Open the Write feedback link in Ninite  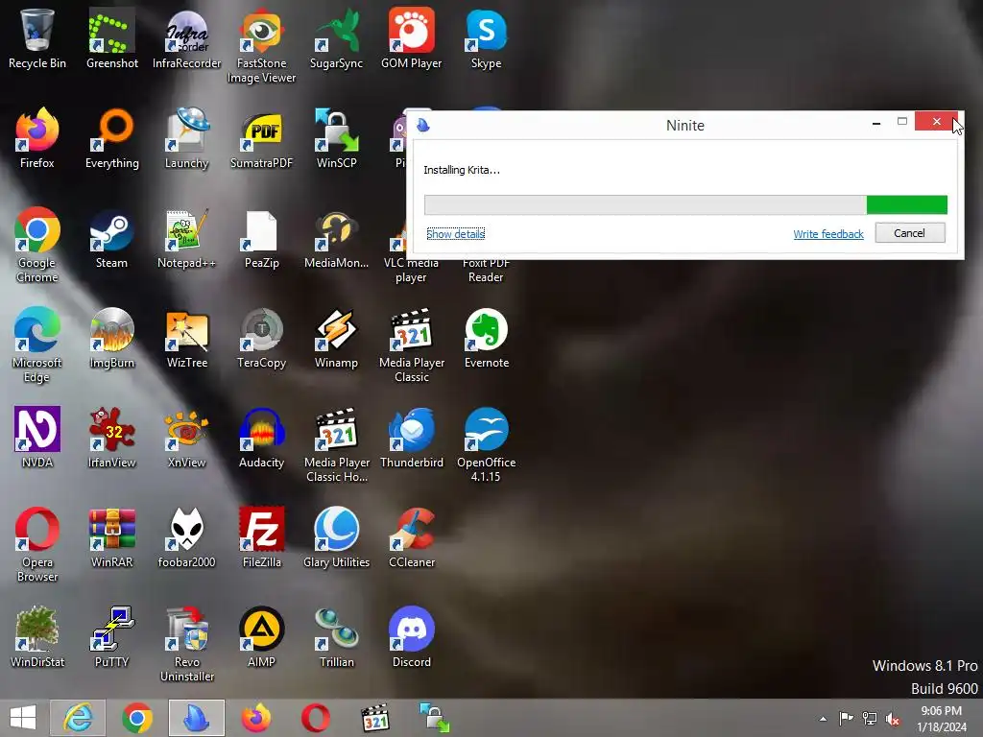828,234
